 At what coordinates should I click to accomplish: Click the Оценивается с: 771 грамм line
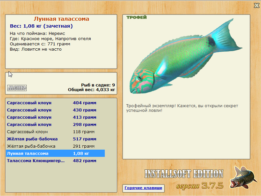pos(40,44)
